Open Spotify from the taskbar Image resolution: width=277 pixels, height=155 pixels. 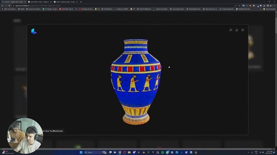[x=163, y=152]
